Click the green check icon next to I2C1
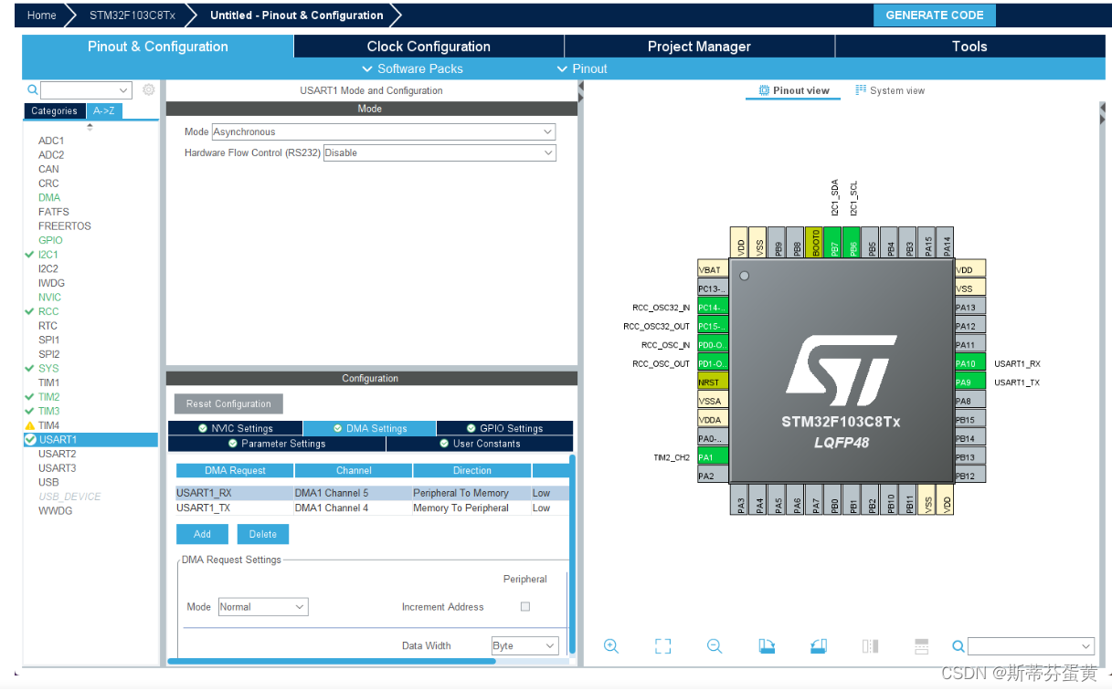 [29, 255]
